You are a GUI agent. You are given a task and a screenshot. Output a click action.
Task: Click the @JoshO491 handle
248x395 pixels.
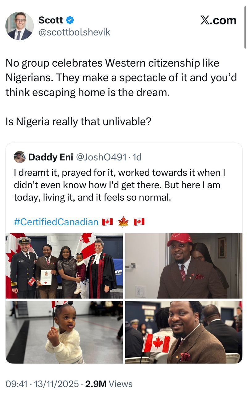[x=101, y=157]
